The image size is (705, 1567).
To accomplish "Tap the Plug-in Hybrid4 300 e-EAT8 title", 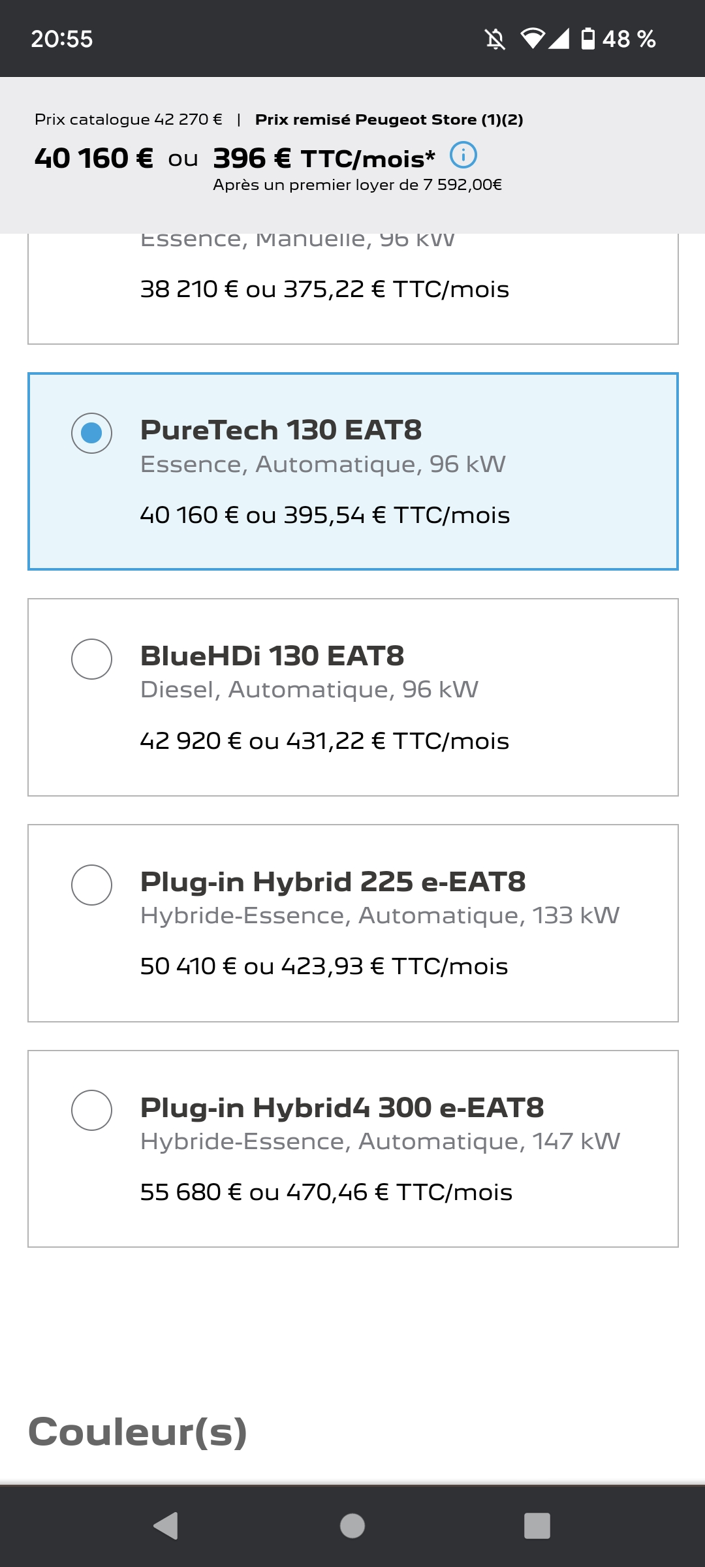I will [x=342, y=1107].
